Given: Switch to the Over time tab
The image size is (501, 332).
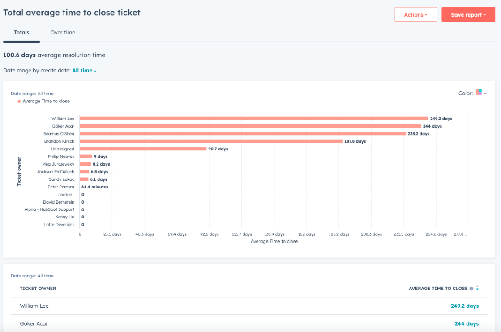Looking at the screenshot, I should tap(63, 33).
